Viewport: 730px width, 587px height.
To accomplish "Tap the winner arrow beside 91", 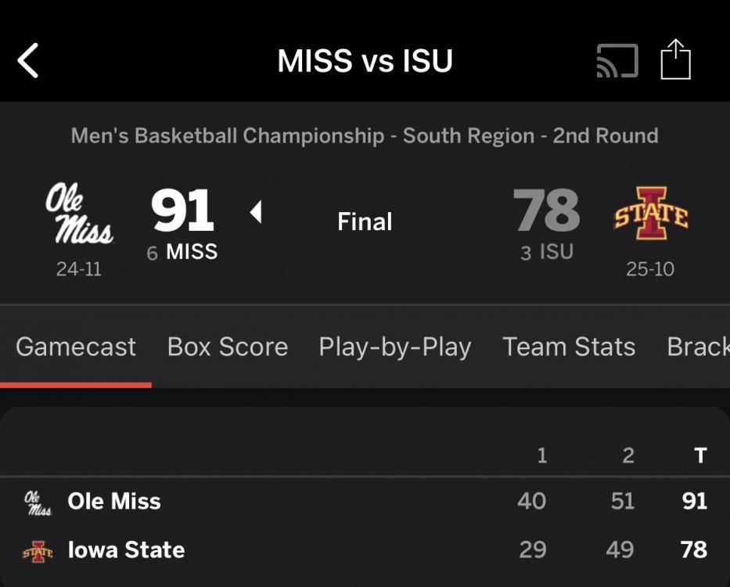I will point(255,212).
